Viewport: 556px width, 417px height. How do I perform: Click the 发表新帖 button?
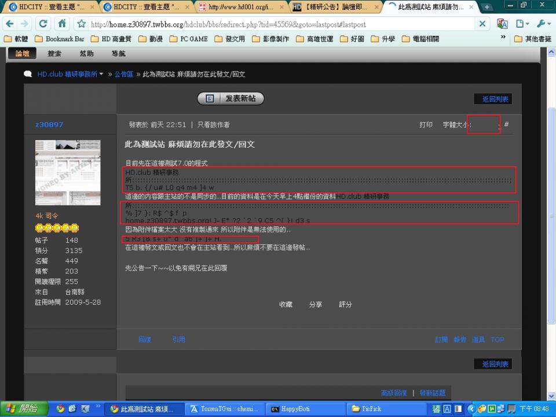(x=231, y=98)
